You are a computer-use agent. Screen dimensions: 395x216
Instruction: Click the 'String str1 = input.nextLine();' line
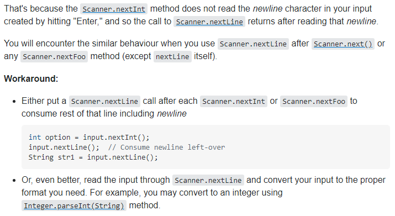point(93,157)
